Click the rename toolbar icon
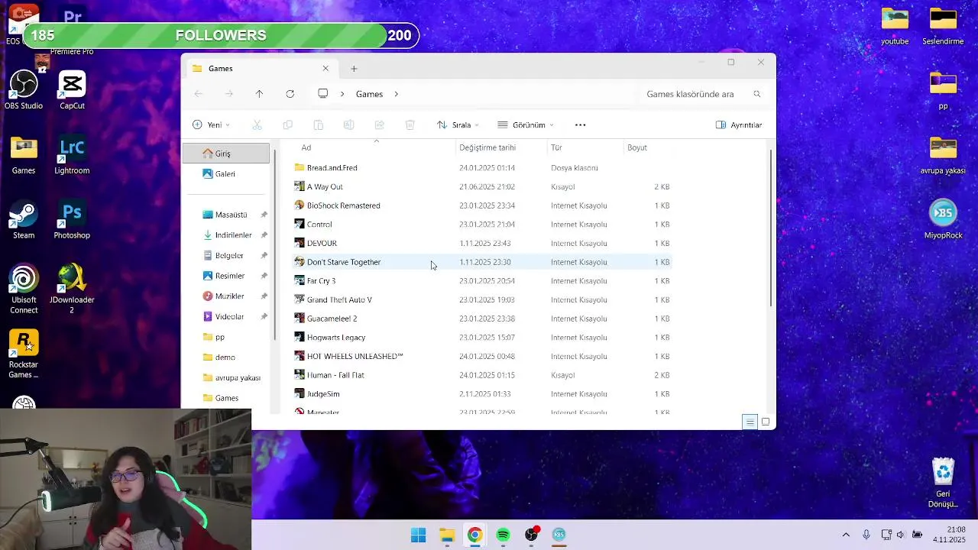Image resolution: width=978 pixels, height=550 pixels. coord(348,125)
